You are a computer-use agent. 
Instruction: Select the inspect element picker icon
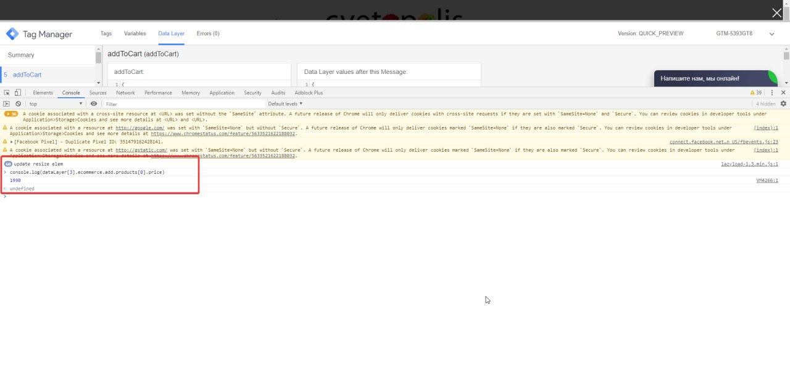click(x=7, y=92)
